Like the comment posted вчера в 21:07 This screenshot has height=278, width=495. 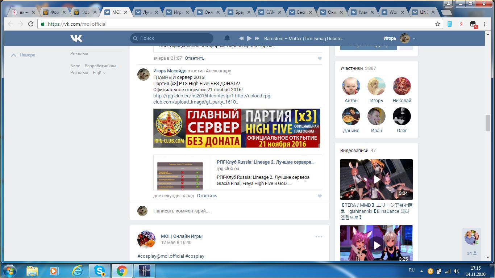click(x=320, y=58)
